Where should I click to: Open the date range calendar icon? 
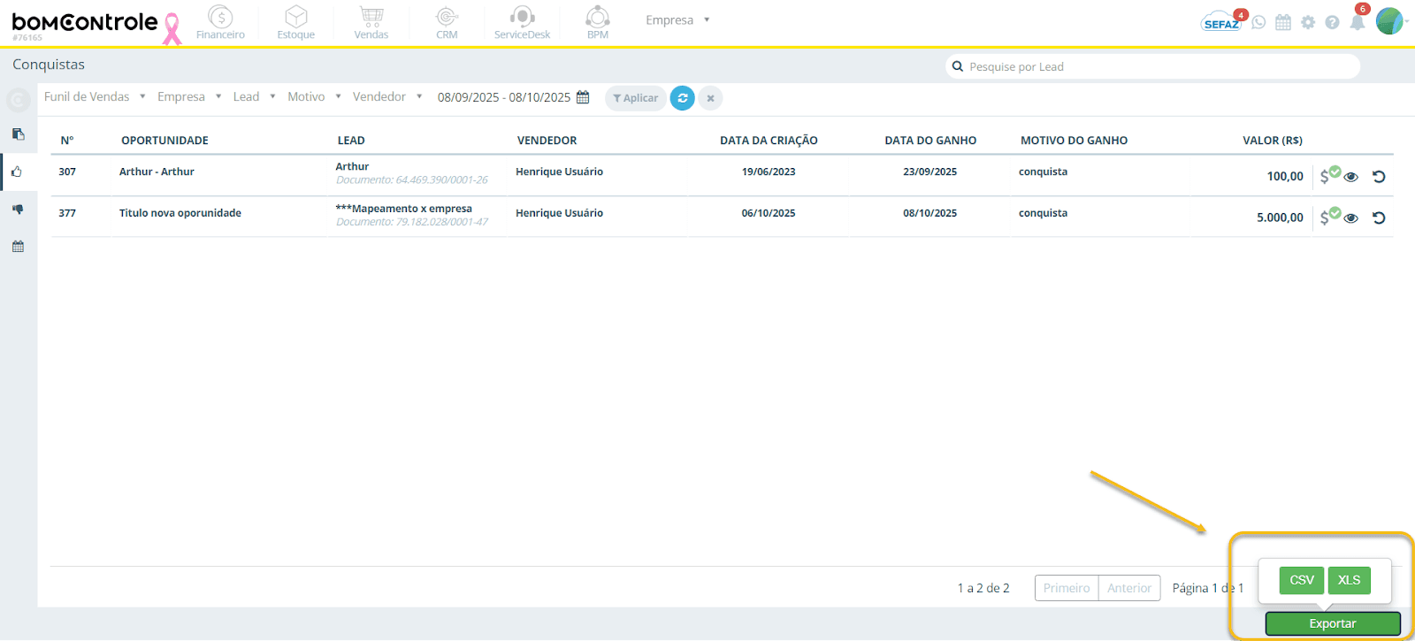pyautogui.click(x=583, y=97)
